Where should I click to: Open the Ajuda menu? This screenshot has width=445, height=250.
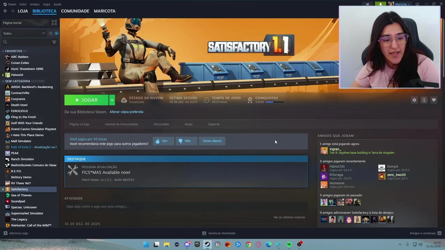[57, 4]
